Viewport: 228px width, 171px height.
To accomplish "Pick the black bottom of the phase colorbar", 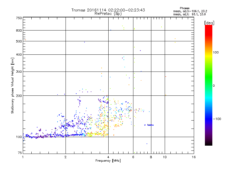I will tap(209, 143).
